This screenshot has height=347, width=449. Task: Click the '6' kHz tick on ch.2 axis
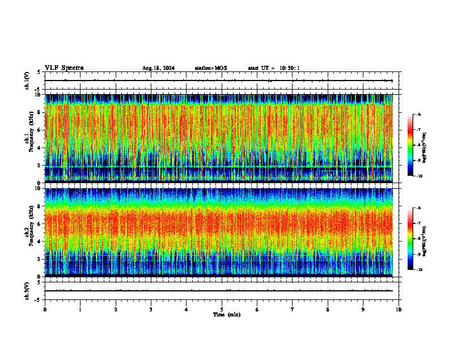coord(40,224)
